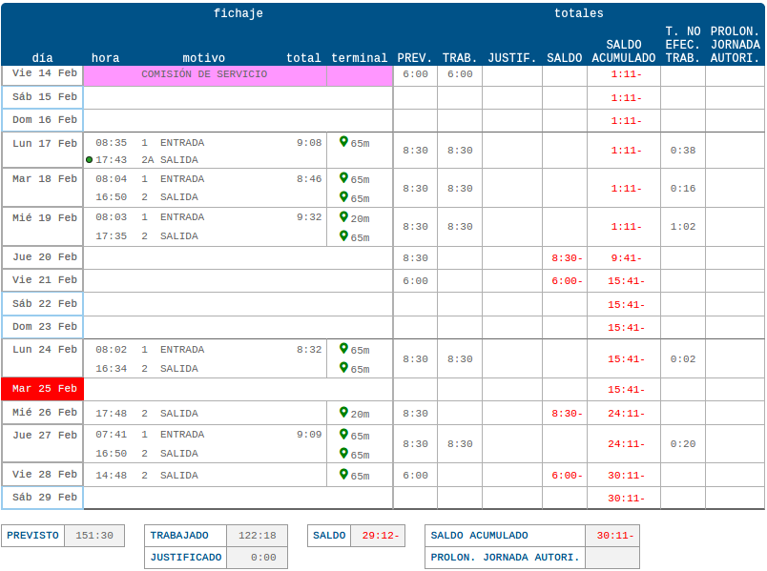Click the green dot beside 17:43 salida

[x=89, y=160]
